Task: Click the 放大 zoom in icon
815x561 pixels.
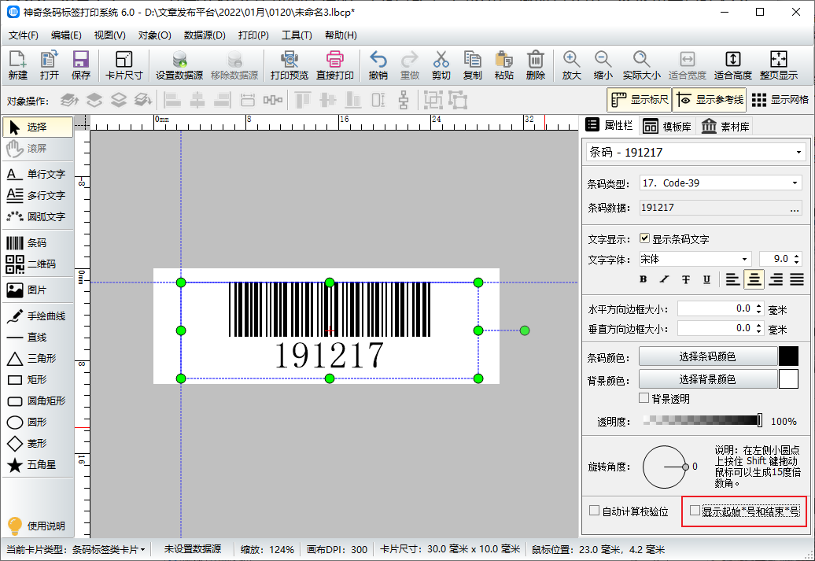Action: coord(571,65)
